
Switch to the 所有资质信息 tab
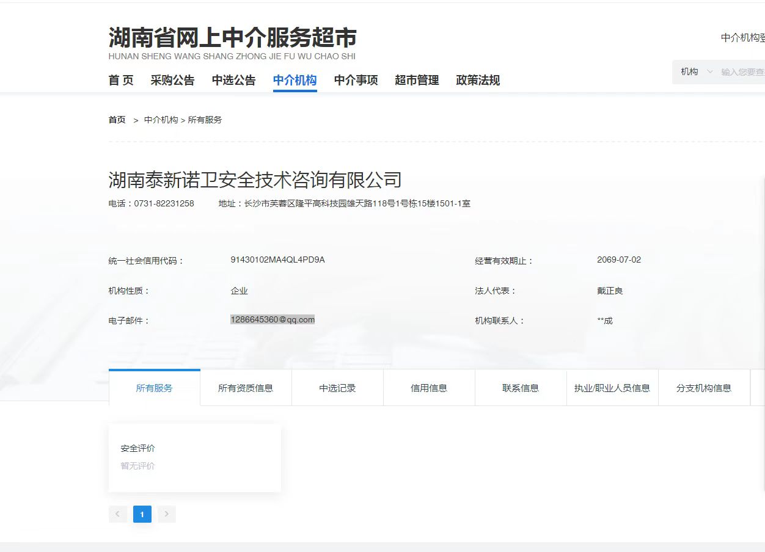[x=246, y=388]
